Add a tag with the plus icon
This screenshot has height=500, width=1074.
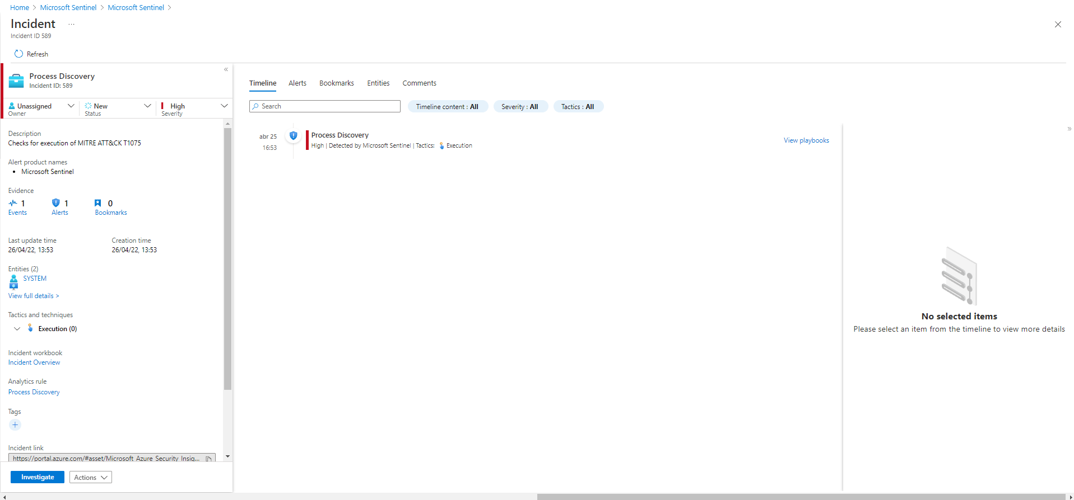coord(15,425)
